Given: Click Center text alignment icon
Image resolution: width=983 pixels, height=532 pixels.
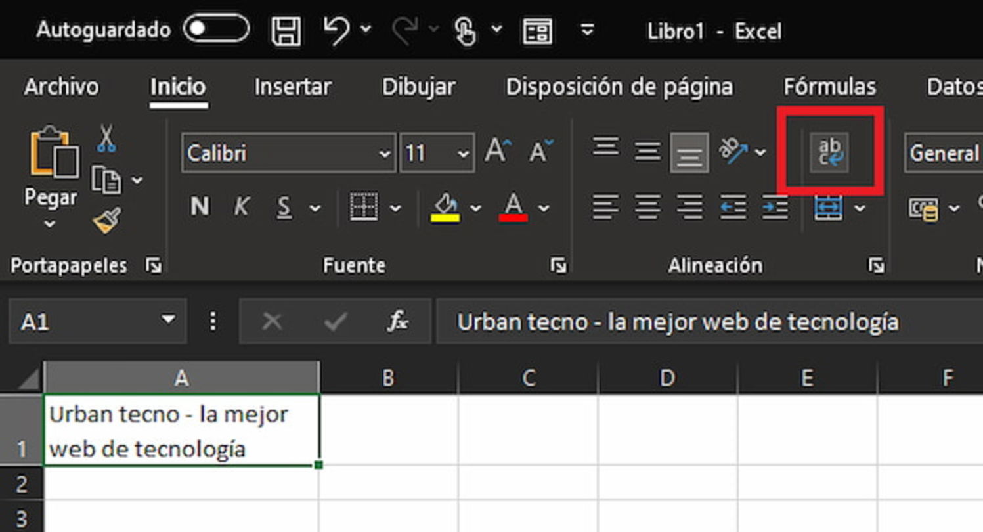Looking at the screenshot, I should (647, 208).
